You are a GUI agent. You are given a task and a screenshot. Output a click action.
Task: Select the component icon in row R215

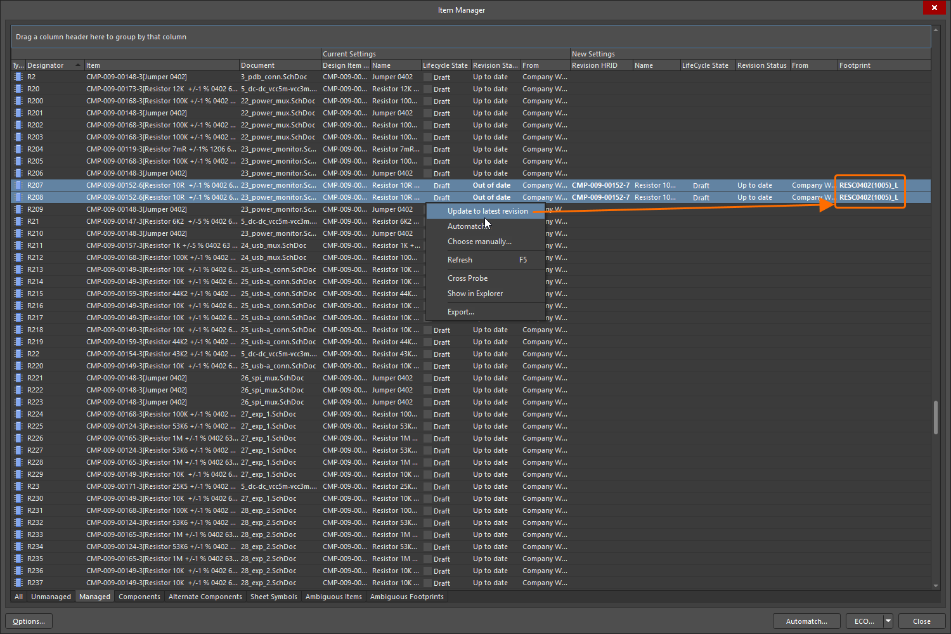click(x=18, y=294)
